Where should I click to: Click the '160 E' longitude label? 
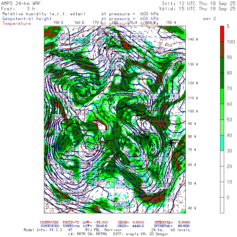[x=79, y=23]
